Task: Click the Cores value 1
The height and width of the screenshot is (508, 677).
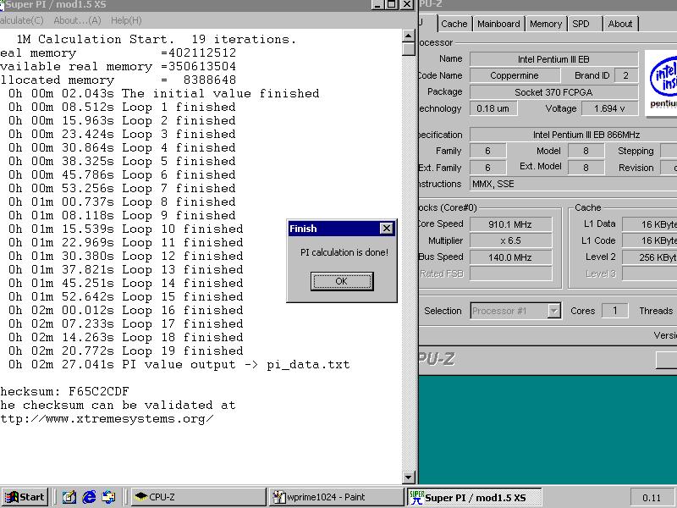Action: coord(615,311)
